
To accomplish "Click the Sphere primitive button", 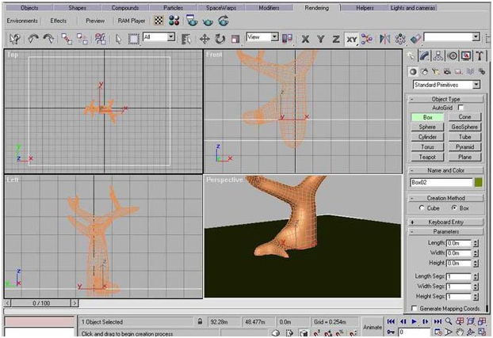I will click(x=427, y=127).
